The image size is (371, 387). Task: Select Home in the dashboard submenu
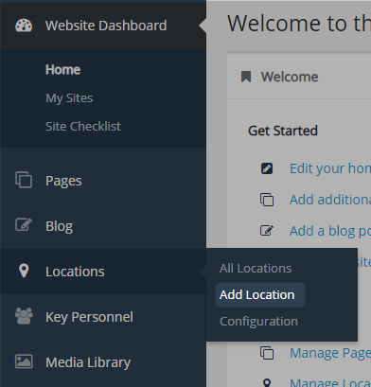[x=62, y=70]
